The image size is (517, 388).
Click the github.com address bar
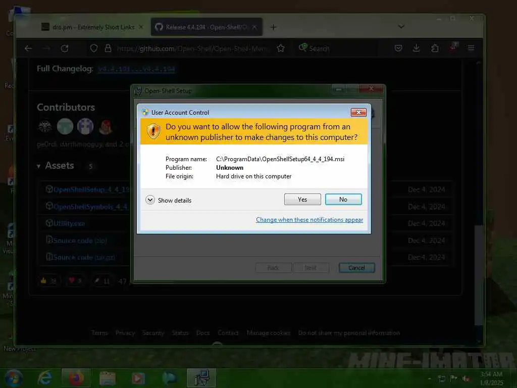[193, 48]
